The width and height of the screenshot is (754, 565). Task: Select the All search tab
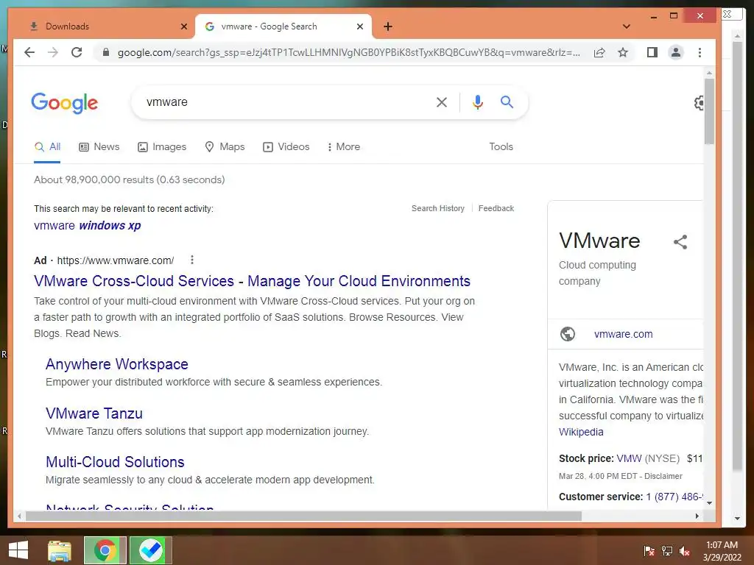47,147
